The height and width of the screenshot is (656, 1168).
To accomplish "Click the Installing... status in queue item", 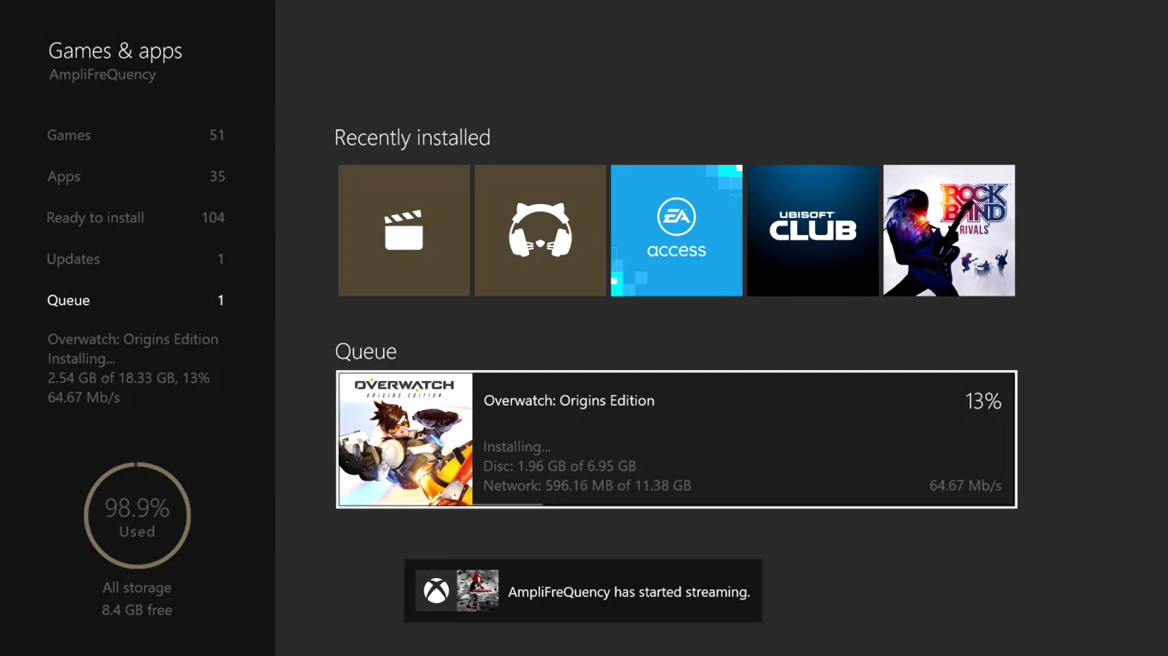I will coord(516,447).
